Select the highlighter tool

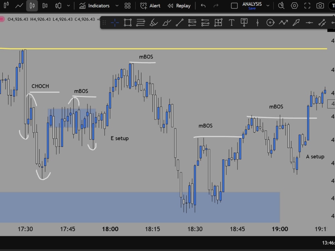(x=153, y=22)
